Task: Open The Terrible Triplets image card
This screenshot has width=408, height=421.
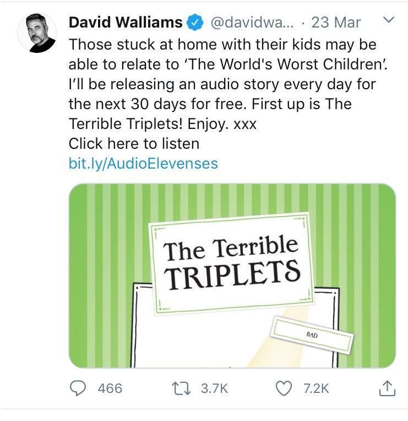Action: (x=232, y=276)
